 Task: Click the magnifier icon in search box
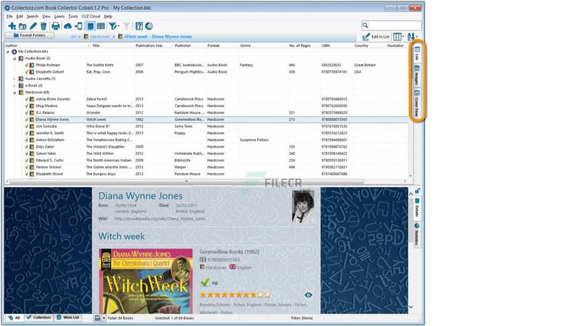pyautogui.click(x=366, y=25)
